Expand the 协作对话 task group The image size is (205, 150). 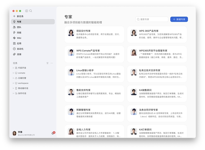click(x=13, y=93)
